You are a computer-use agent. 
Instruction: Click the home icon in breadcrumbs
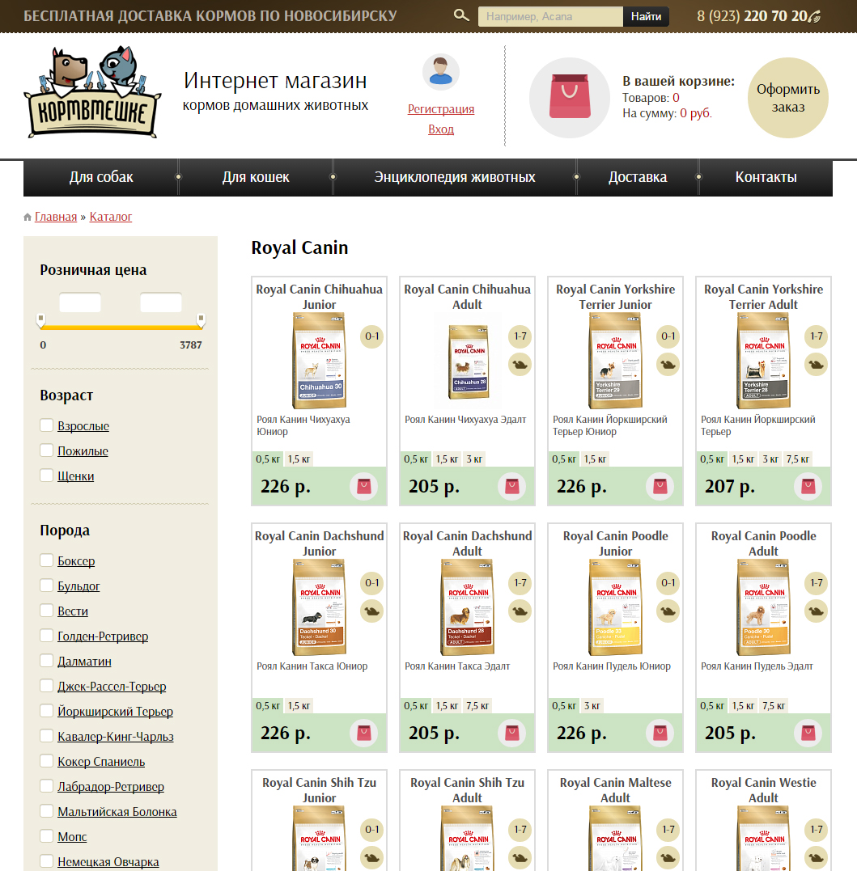pyautogui.click(x=28, y=218)
